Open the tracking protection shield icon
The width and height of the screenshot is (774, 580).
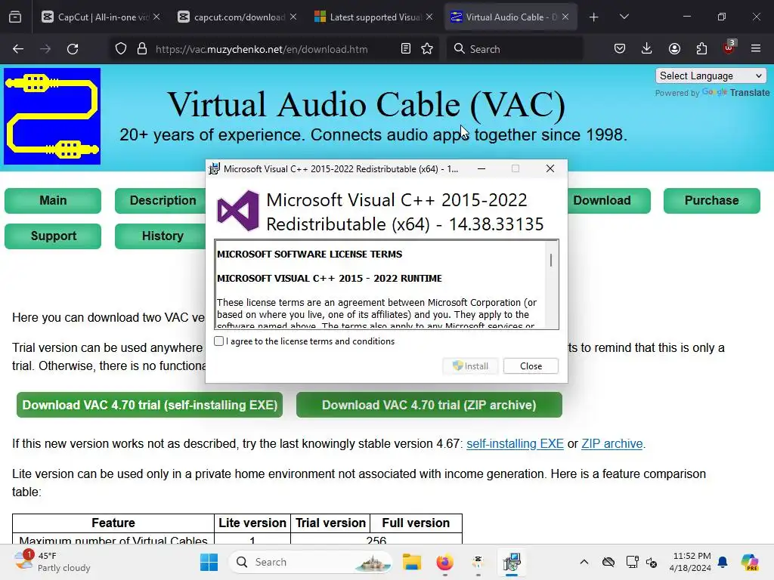coord(121,49)
